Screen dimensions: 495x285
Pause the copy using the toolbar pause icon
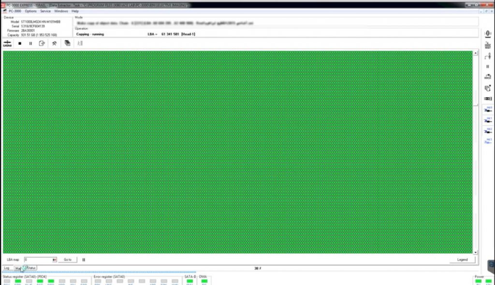(30, 43)
